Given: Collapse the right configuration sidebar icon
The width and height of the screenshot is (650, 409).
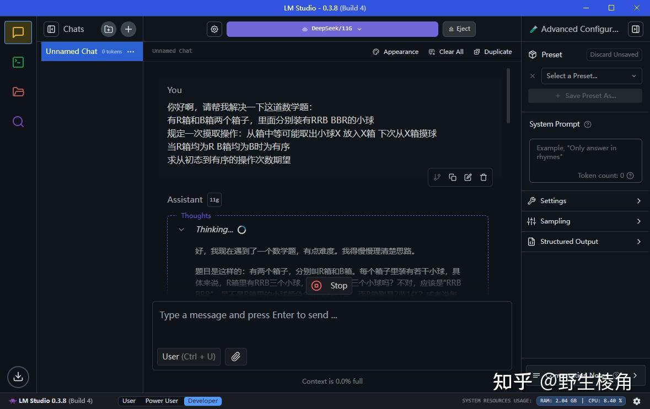Looking at the screenshot, I should pos(636,29).
